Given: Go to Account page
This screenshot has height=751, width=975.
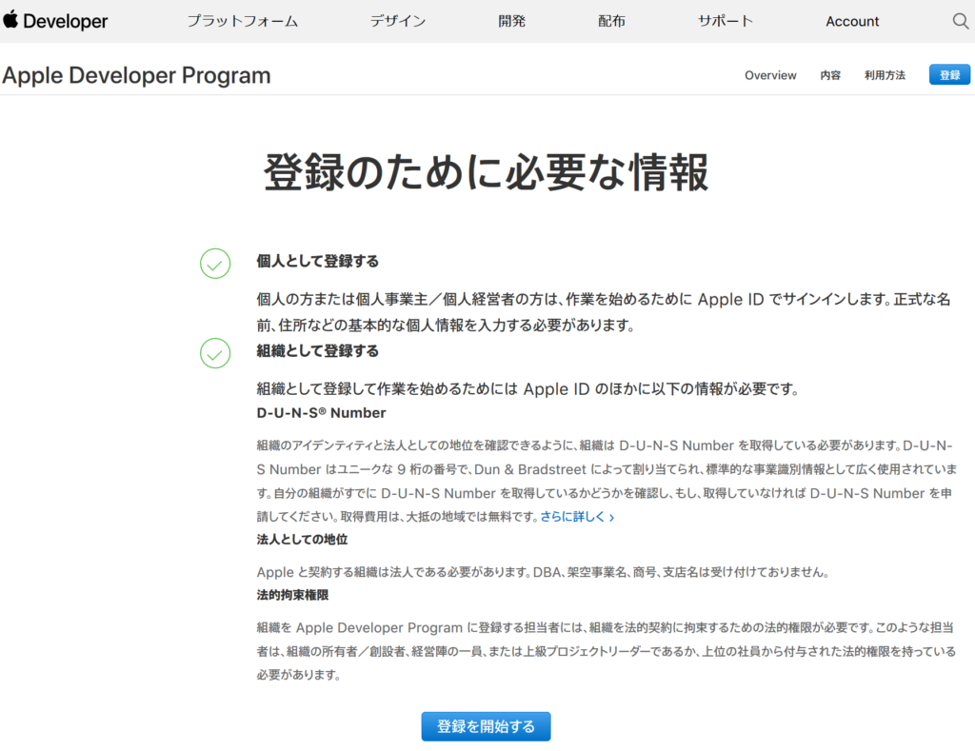Looking at the screenshot, I should (x=852, y=21).
